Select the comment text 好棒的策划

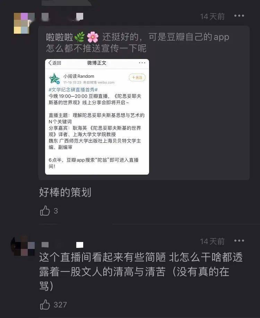(65, 192)
